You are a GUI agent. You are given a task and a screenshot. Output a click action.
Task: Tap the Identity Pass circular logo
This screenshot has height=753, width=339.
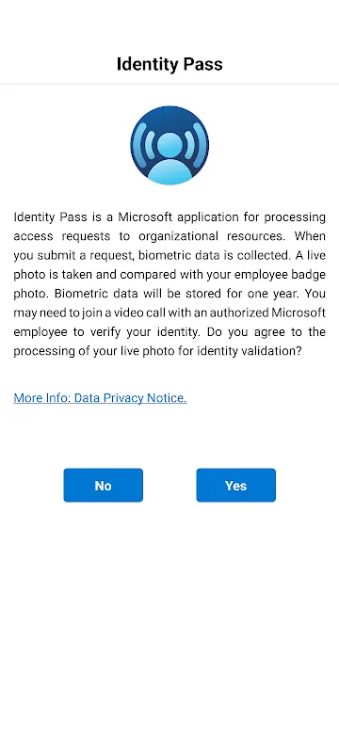169,146
